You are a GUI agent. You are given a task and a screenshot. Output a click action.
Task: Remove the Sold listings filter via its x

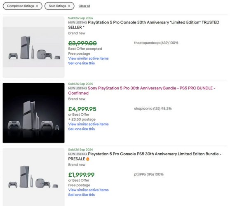69,6
